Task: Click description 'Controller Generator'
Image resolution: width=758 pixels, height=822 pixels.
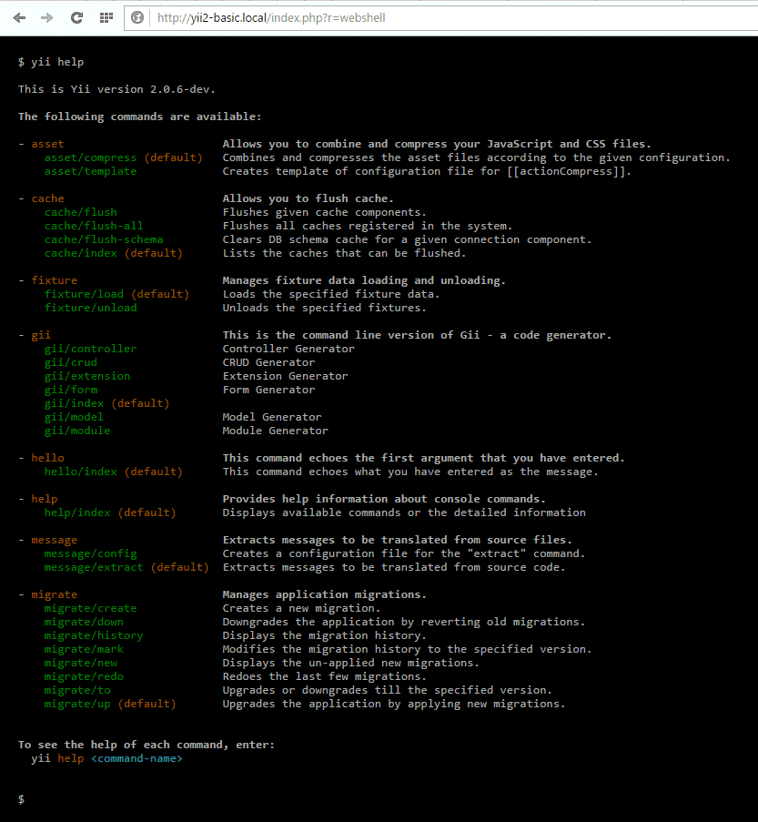Action: tap(288, 348)
